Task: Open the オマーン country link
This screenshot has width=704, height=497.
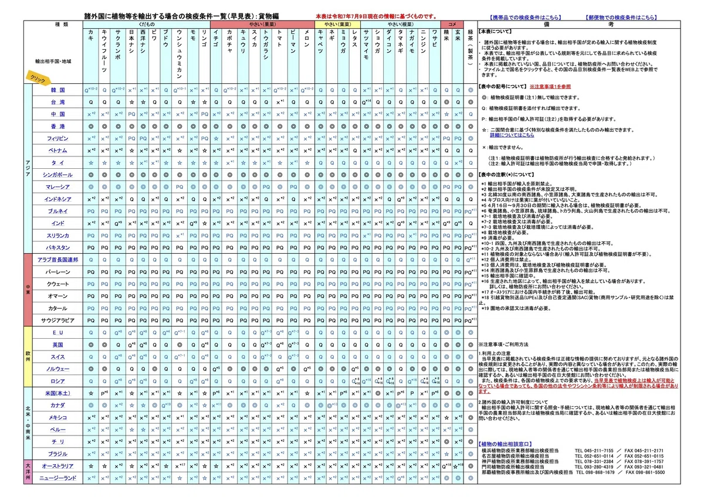Action: 57,296
